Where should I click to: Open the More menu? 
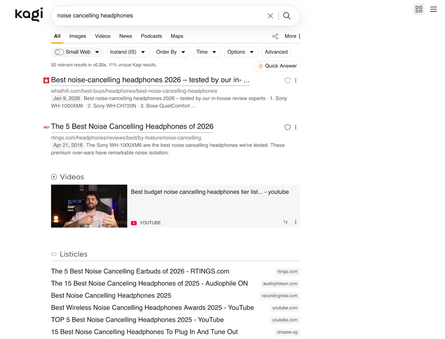[291, 36]
